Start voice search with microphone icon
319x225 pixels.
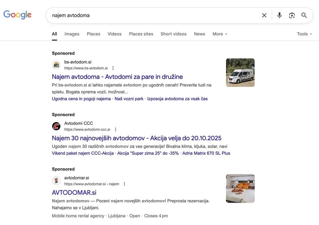(x=279, y=15)
